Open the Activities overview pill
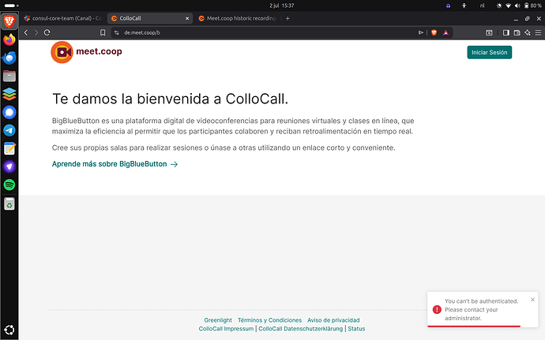Screen dimensions: 545x340 [x=12, y=6]
